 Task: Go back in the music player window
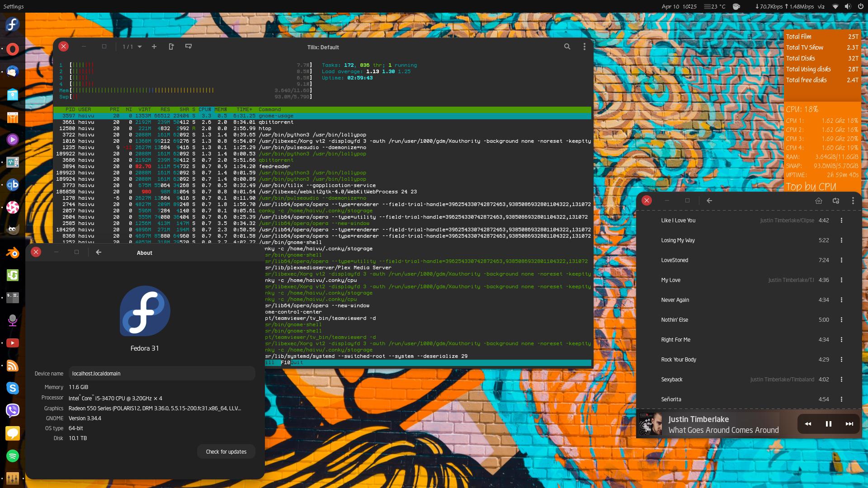pyautogui.click(x=709, y=201)
